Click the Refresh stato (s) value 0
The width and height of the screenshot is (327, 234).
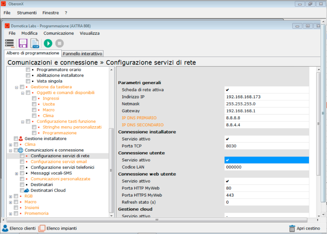point(266,202)
